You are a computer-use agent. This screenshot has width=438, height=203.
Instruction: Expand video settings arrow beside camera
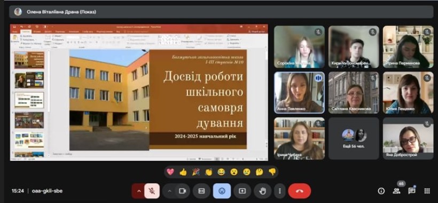click(169, 191)
